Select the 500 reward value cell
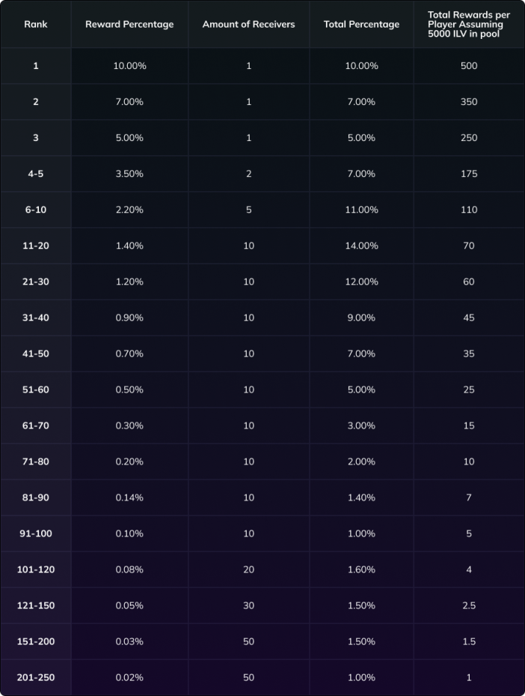The width and height of the screenshot is (525, 696). (469, 66)
